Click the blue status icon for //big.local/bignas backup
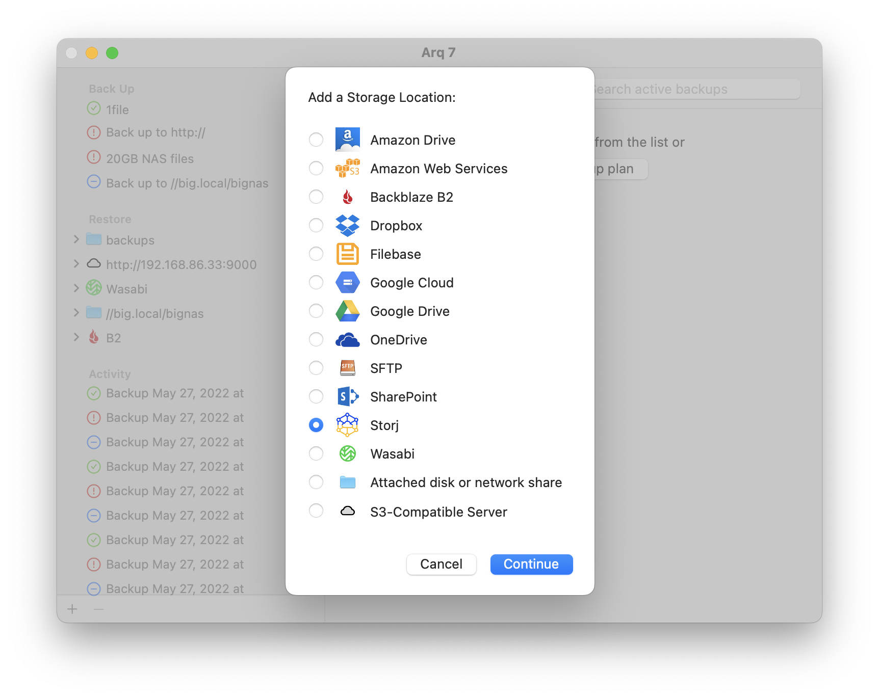Screen dimensions: 879x698 pyautogui.click(x=94, y=182)
